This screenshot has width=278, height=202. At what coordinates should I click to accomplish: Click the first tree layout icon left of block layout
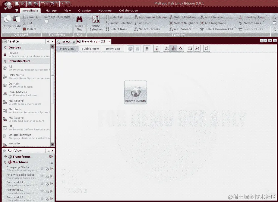tap(166, 48)
